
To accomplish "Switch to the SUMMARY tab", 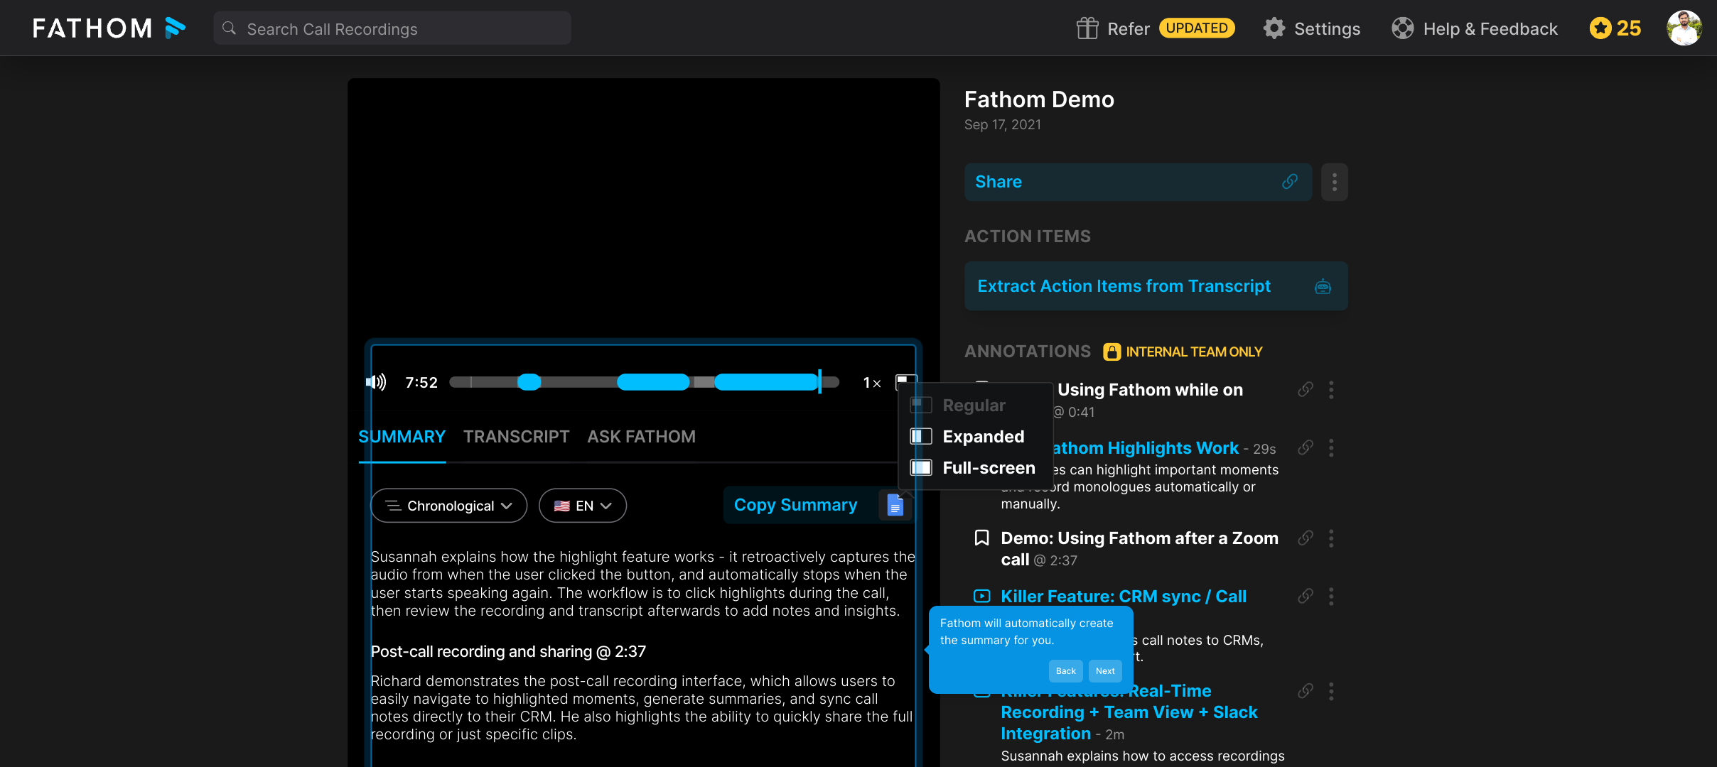I will click(x=402, y=437).
